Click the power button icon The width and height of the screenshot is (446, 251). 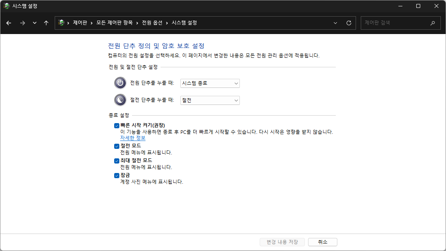[120, 83]
